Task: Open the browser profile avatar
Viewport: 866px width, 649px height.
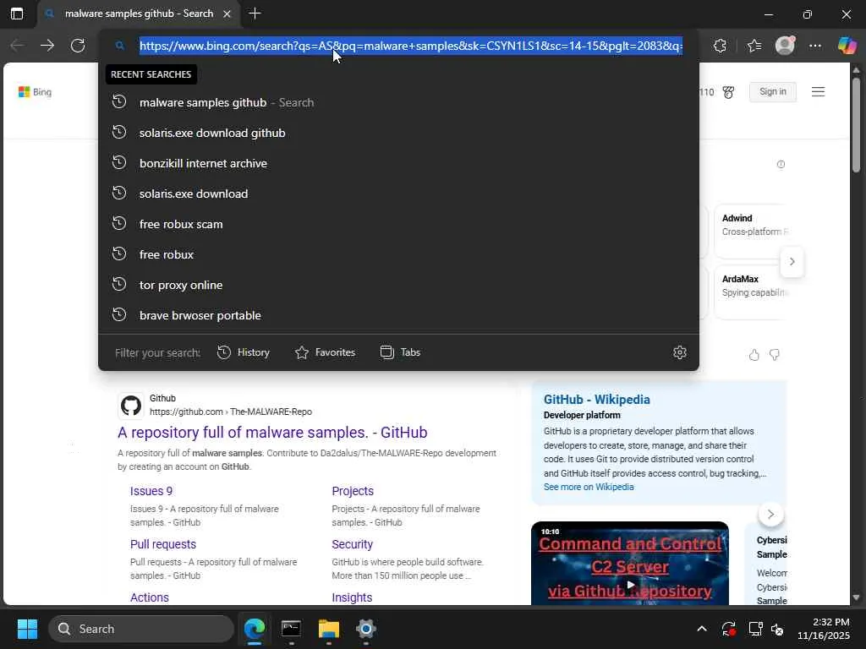Action: point(785,46)
